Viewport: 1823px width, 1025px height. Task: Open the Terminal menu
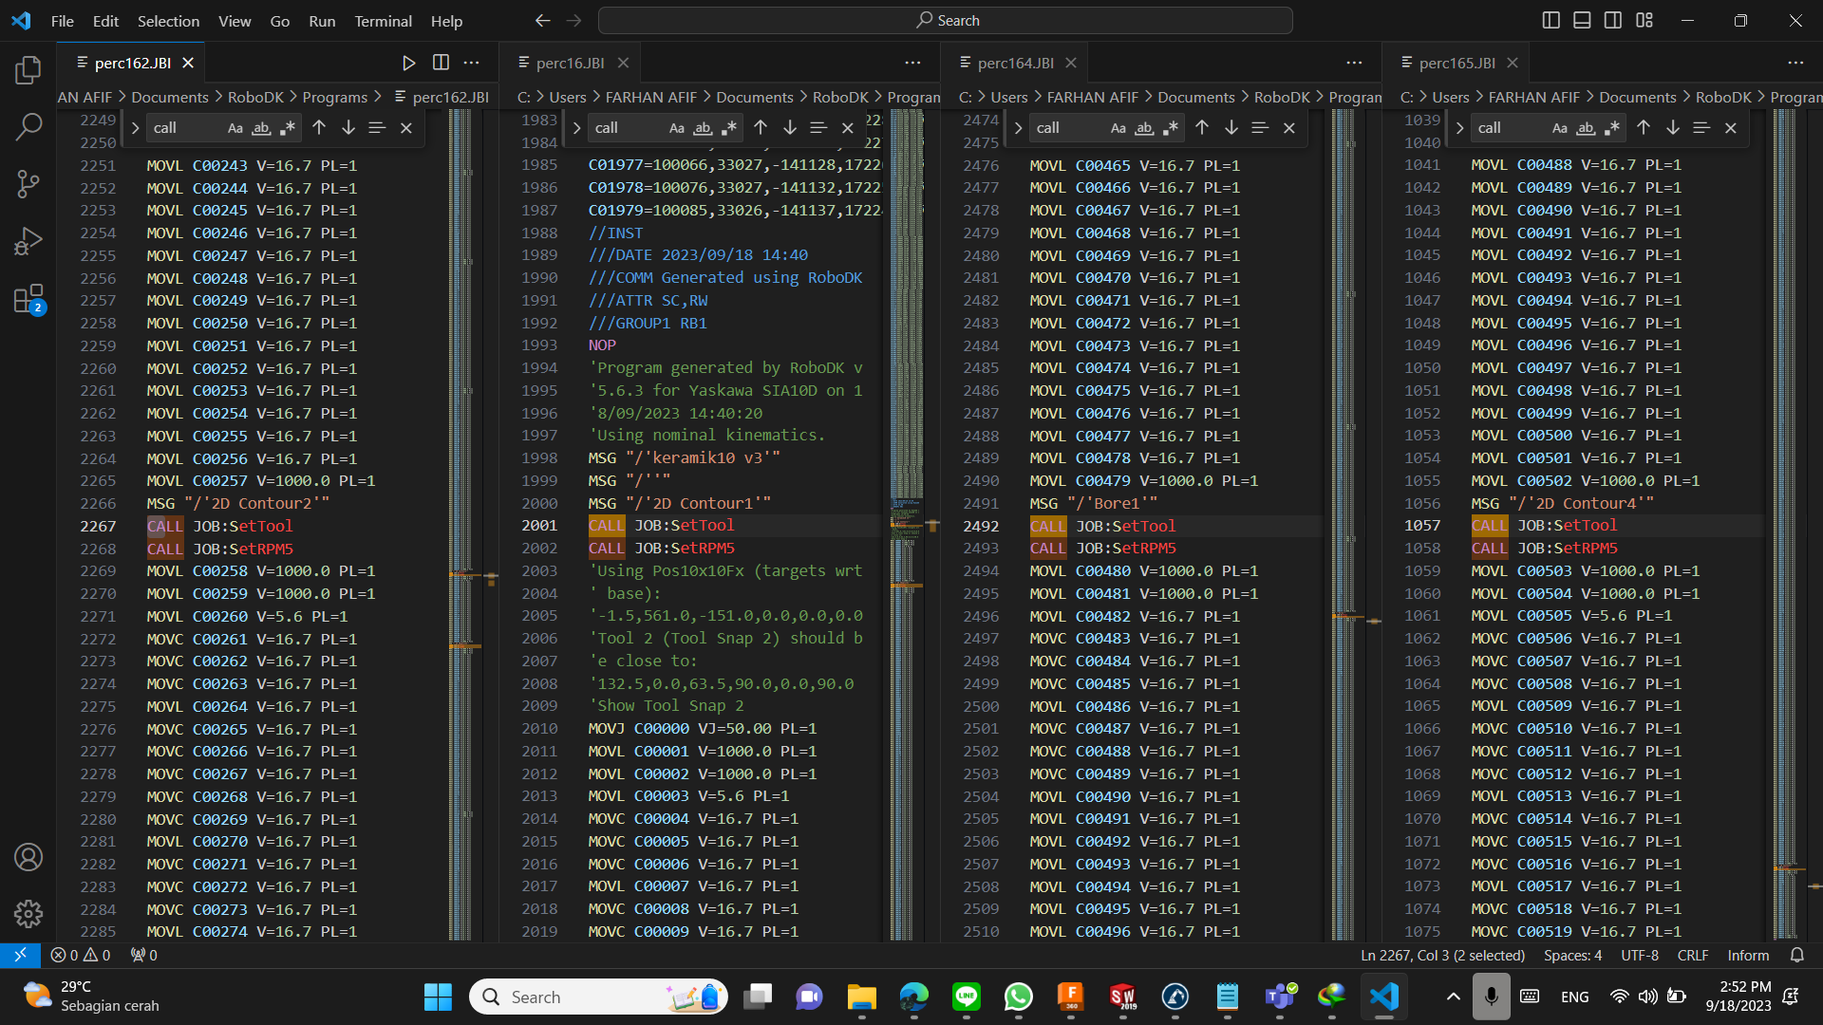[383, 21]
